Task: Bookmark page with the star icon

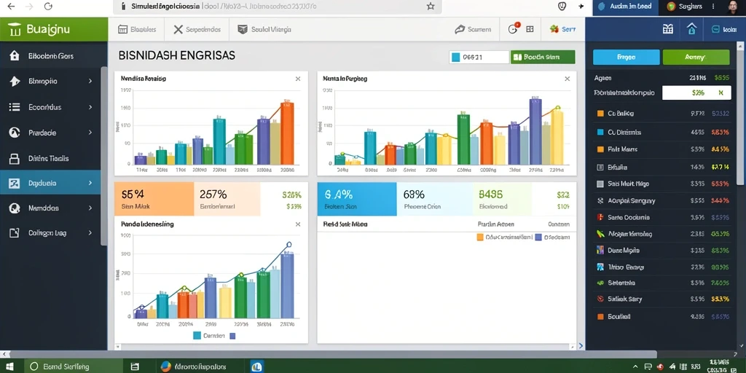Action: coord(431,6)
